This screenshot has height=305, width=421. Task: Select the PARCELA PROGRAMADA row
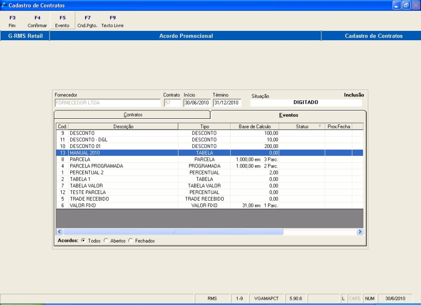[x=210, y=166]
